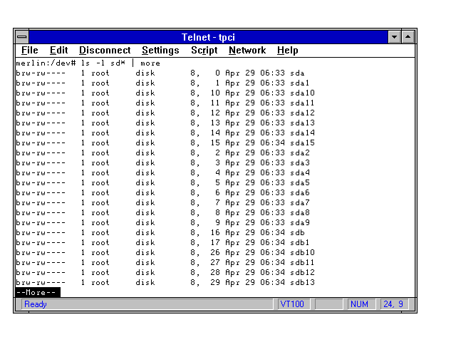Open the window control menu box

(22, 36)
